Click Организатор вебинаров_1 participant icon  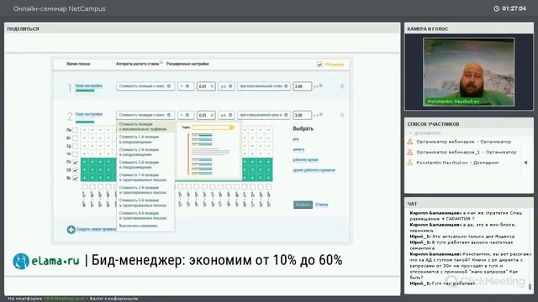point(410,152)
